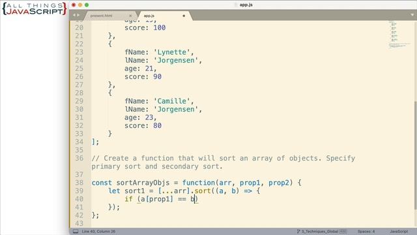Click line number 40 in the gutter
The width and height of the screenshot is (417, 235).
pyautogui.click(x=79, y=199)
